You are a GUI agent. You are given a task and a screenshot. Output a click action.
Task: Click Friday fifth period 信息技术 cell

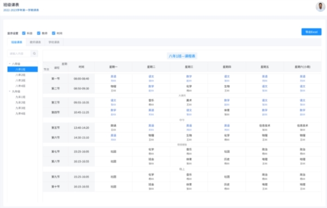point(265,128)
